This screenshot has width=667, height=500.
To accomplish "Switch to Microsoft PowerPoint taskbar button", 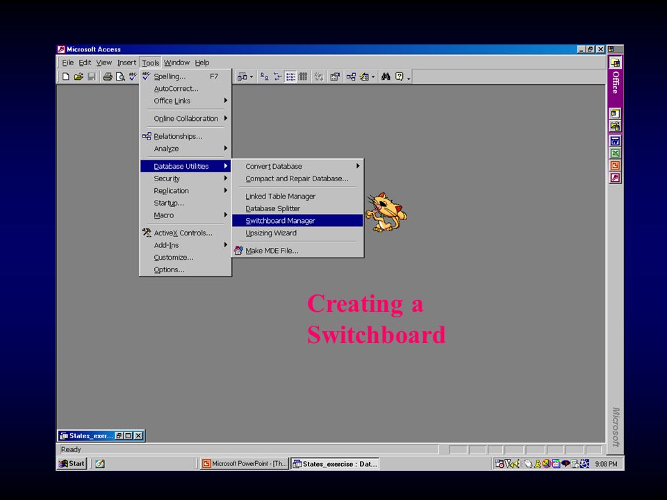I will (x=245, y=464).
